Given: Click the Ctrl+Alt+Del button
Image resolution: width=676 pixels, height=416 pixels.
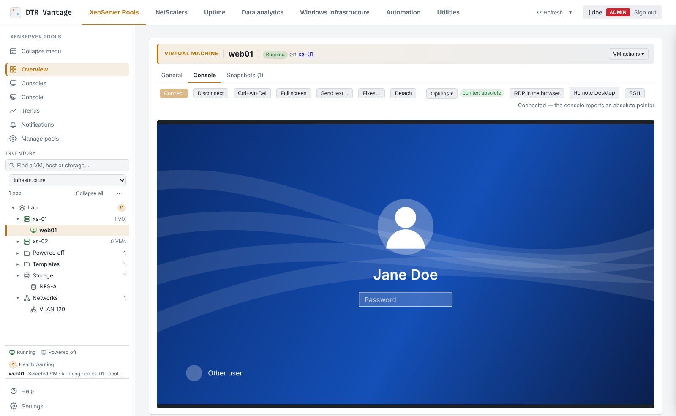Looking at the screenshot, I should 252,93.
